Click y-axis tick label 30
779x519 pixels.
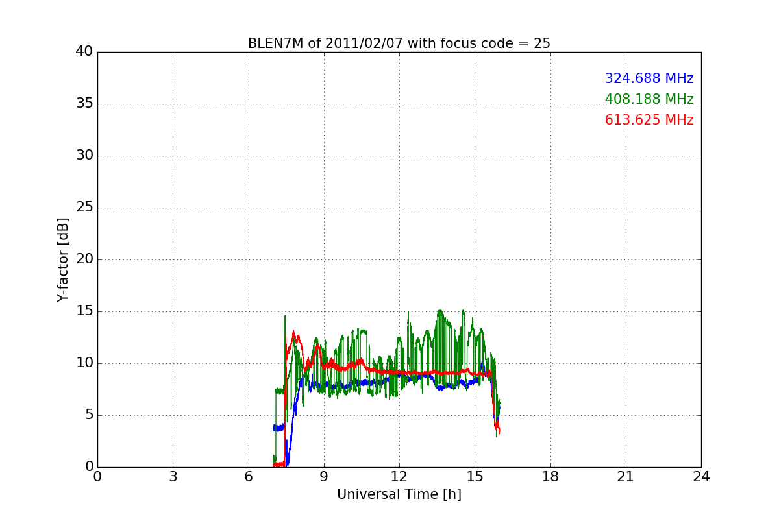84,156
